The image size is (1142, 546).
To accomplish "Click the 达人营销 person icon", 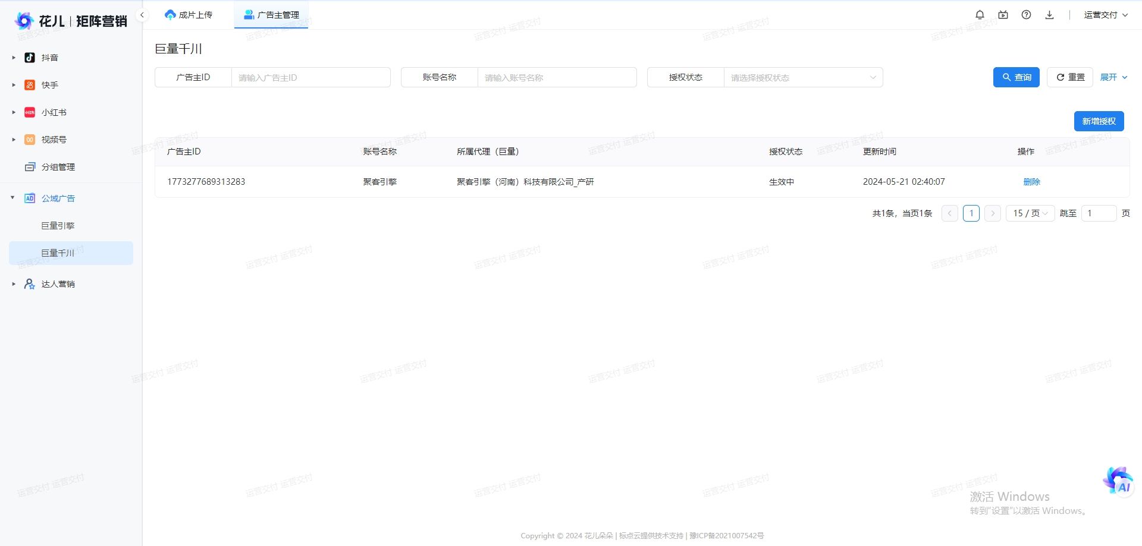I will pyautogui.click(x=30, y=284).
